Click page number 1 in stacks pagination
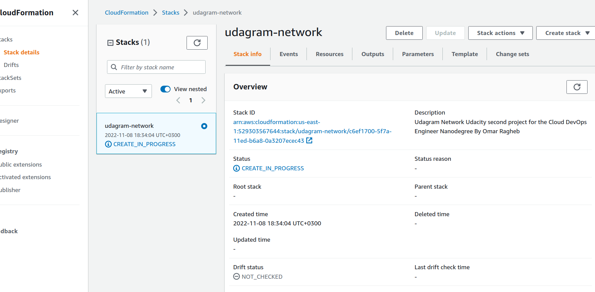The width and height of the screenshot is (595, 292). [x=191, y=100]
